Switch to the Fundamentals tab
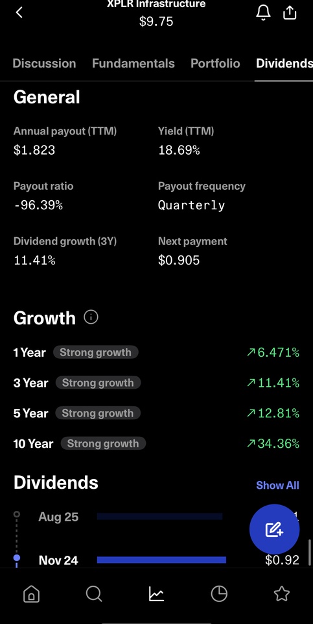 coord(133,63)
